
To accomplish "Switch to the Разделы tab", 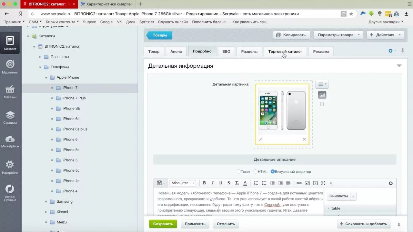I will [x=249, y=52].
